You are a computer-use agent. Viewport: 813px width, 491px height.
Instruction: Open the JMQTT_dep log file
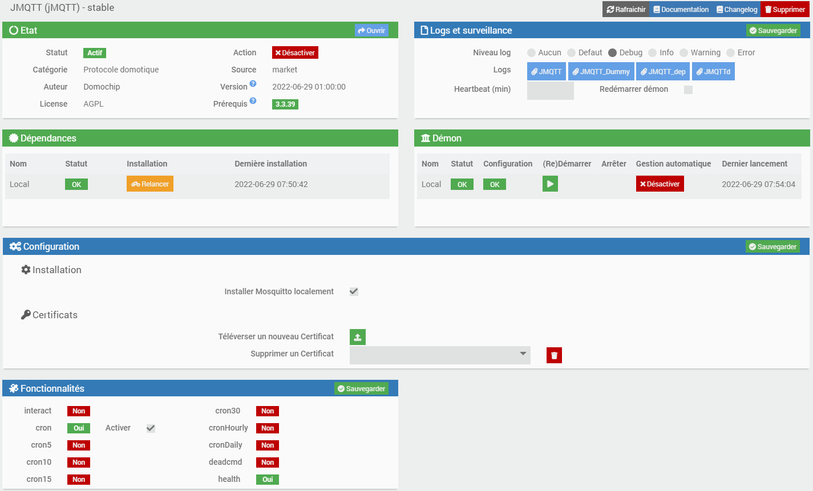point(663,71)
